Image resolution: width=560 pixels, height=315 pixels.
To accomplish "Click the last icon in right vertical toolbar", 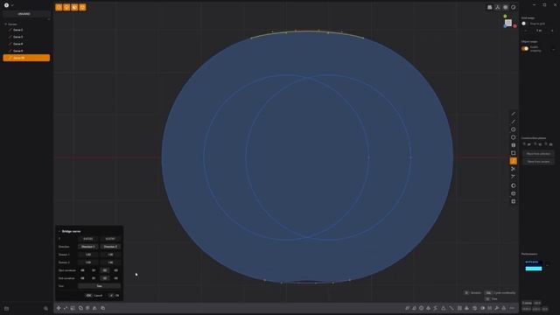I will click(514, 201).
